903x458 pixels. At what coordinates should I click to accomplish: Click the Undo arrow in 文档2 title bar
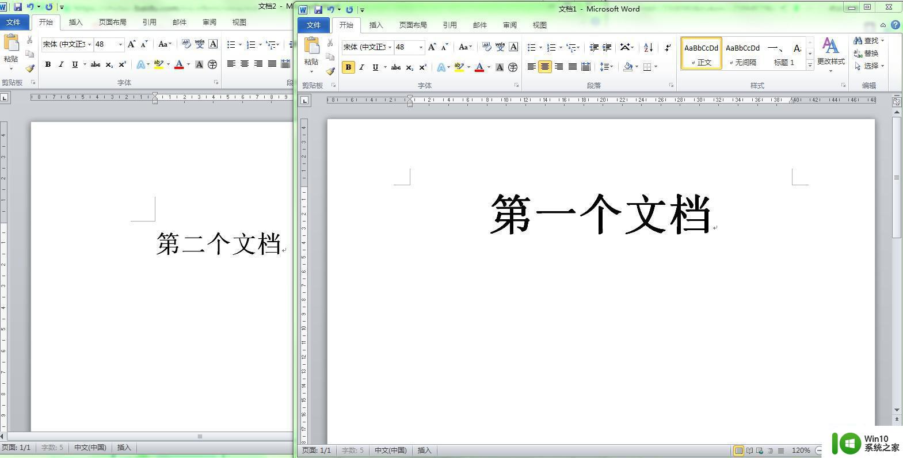[x=30, y=7]
